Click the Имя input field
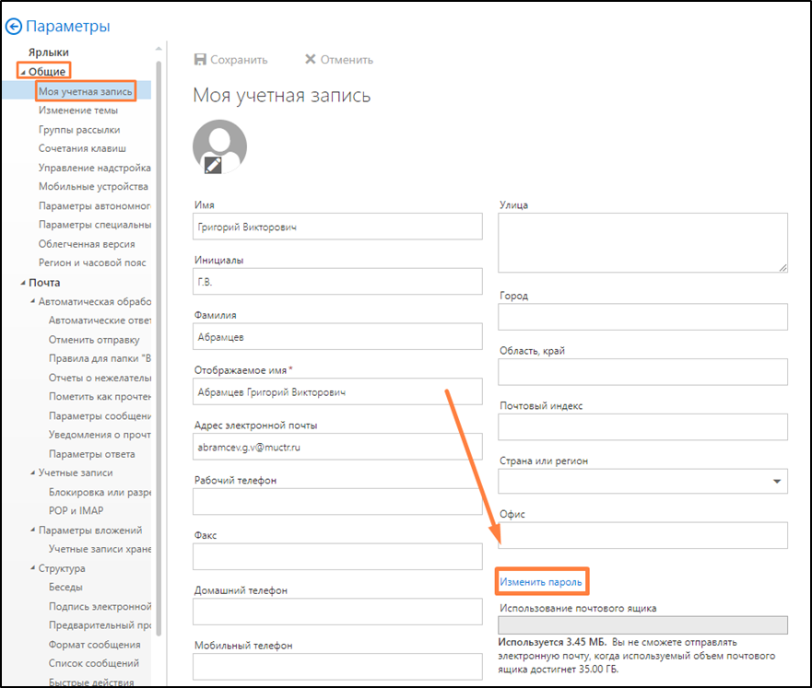 [337, 227]
